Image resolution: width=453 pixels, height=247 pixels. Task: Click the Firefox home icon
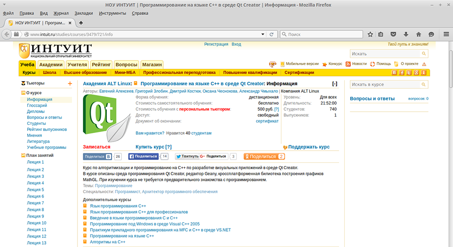pyautogui.click(x=419, y=34)
